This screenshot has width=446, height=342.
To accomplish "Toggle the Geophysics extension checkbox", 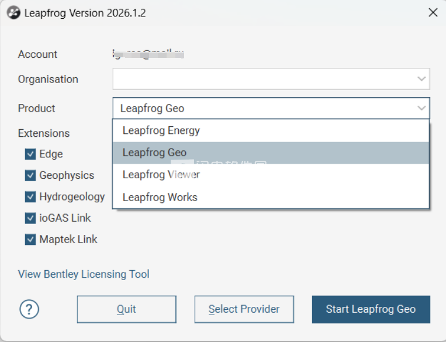I will pyautogui.click(x=30, y=175).
